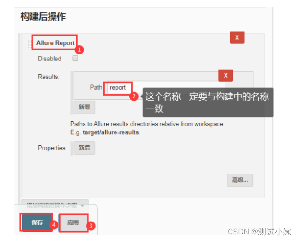This screenshot has width=298, height=240.
Task: Add a new Results path with 新增
Action: [x=85, y=107]
